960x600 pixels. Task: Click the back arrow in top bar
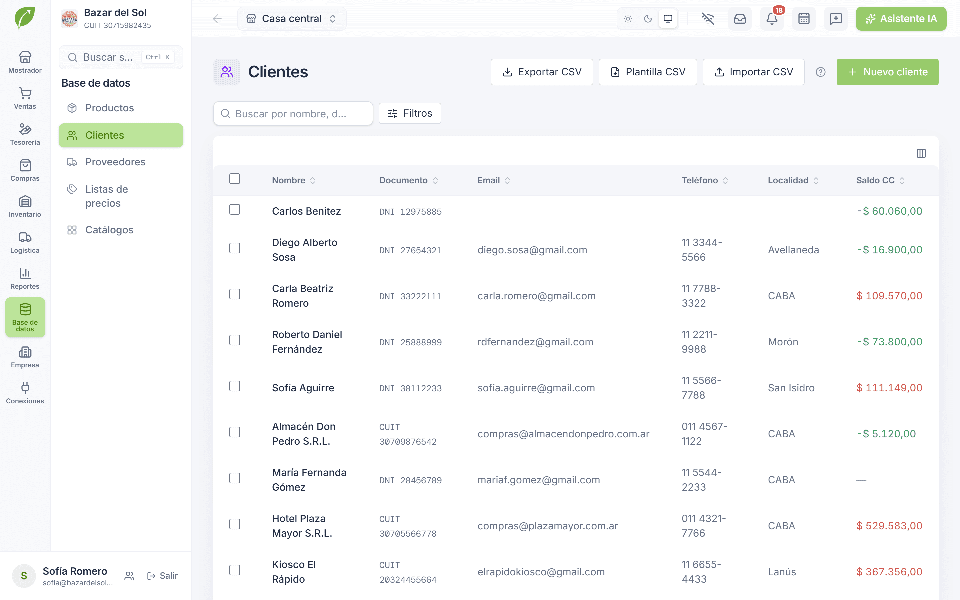click(217, 19)
